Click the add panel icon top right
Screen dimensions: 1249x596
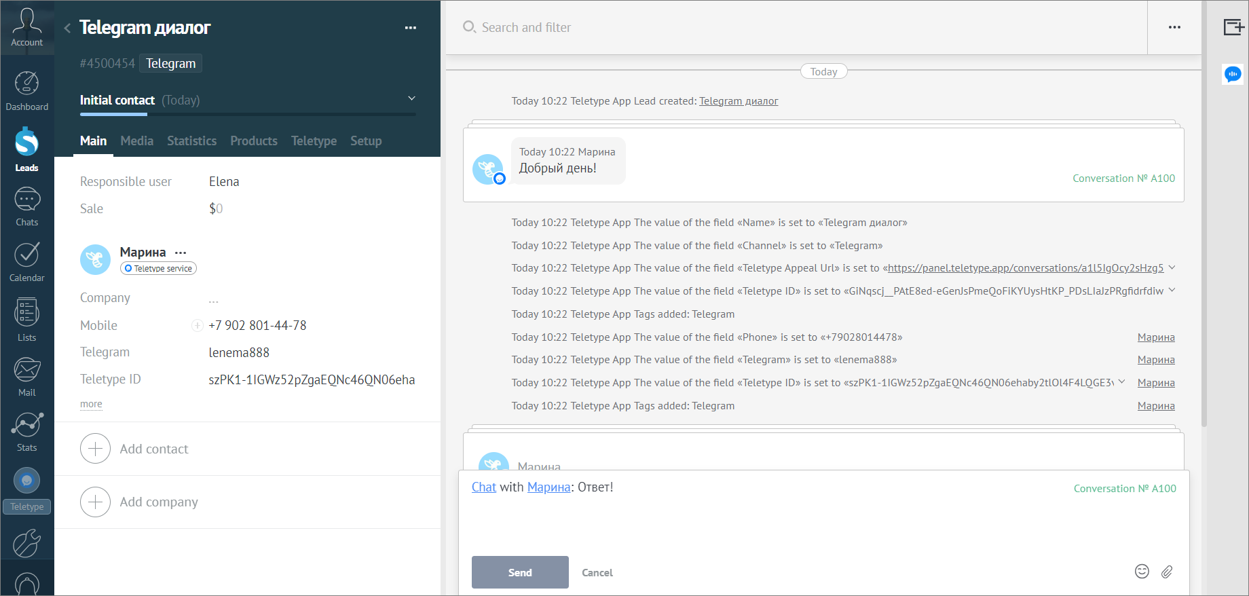point(1233,27)
